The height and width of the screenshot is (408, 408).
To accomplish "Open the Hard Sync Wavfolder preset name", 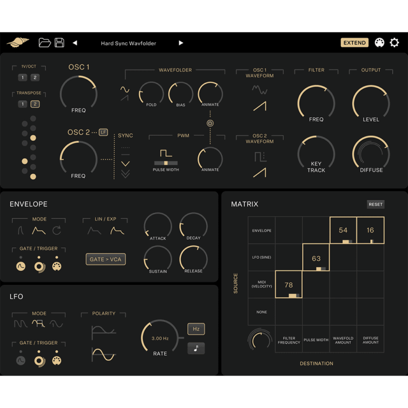I will coord(129,43).
